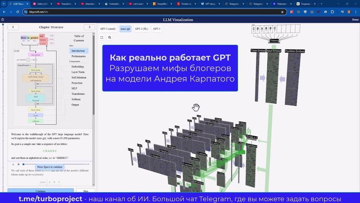The image size is (360, 203).
Task: Click the help question-mark icon beside LLM Visualization
Action: (3, 19)
